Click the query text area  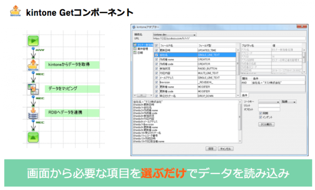pyautogui.click(x=186, y=121)
